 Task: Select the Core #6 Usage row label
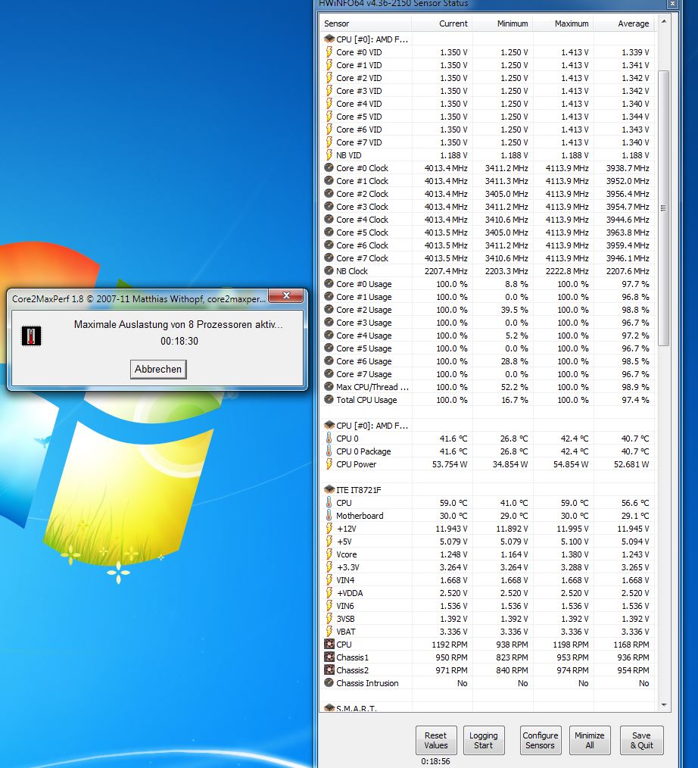pyautogui.click(x=363, y=361)
